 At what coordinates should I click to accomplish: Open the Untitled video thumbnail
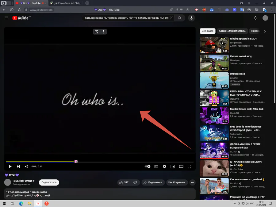point(214,80)
